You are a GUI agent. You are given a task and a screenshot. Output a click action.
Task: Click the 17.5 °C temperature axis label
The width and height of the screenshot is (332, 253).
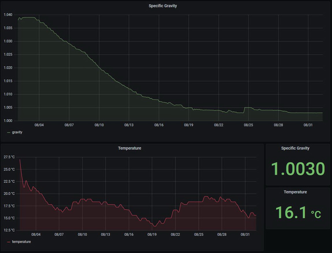pos(9,206)
